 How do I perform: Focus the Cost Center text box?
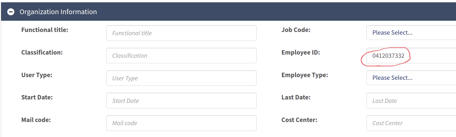[x=411, y=123]
